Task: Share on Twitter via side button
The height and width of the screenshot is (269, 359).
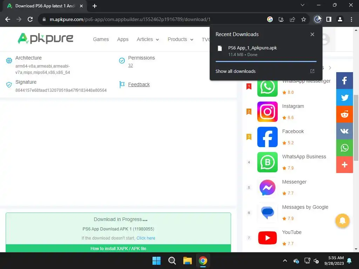Action: pos(344,97)
